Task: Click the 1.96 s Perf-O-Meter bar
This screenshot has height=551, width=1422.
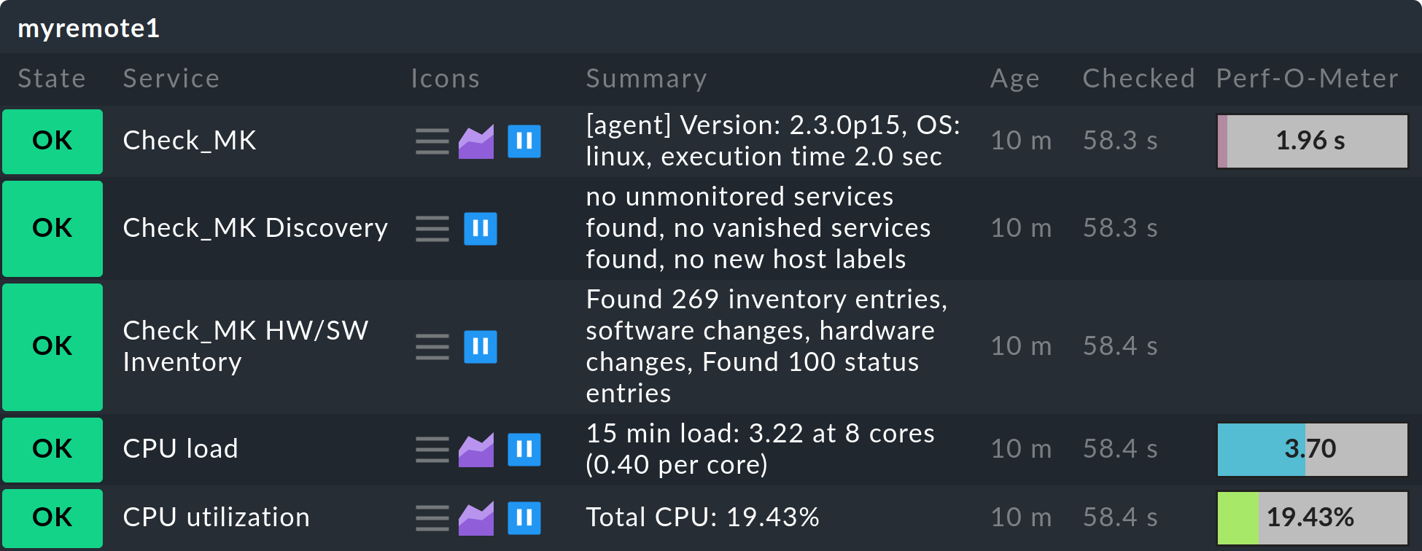Action: coord(1311,141)
